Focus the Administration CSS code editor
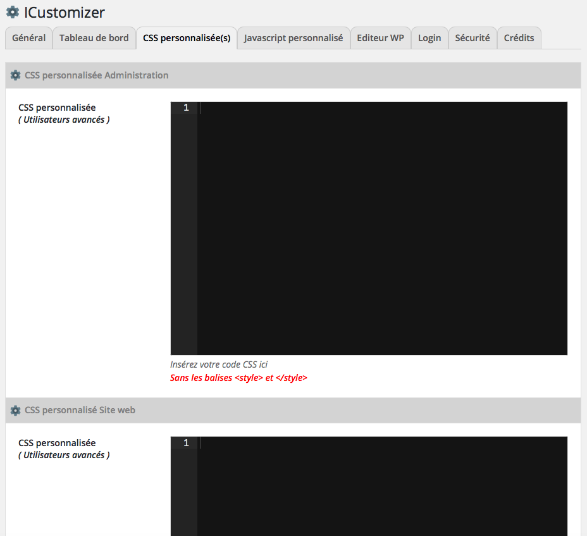This screenshot has width=587, height=536. click(x=382, y=228)
